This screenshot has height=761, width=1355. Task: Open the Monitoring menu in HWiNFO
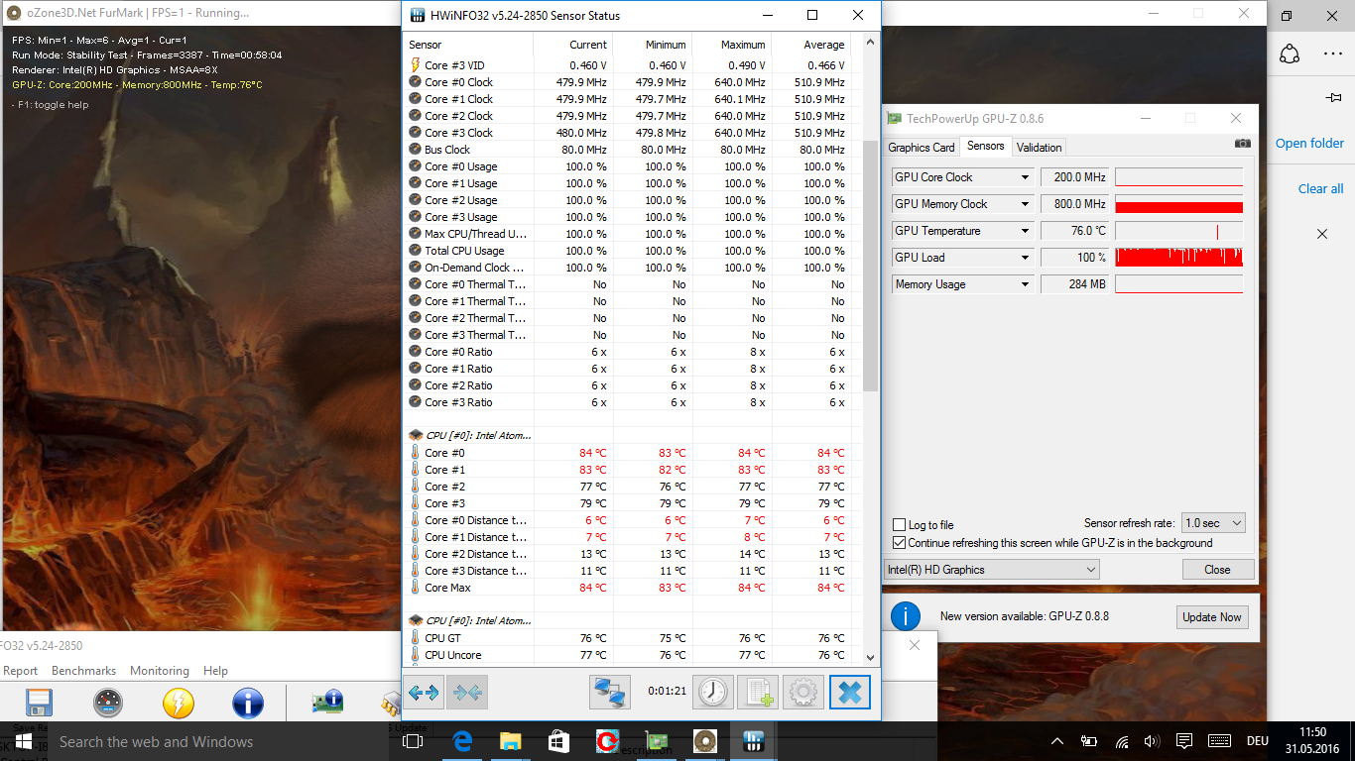click(159, 671)
